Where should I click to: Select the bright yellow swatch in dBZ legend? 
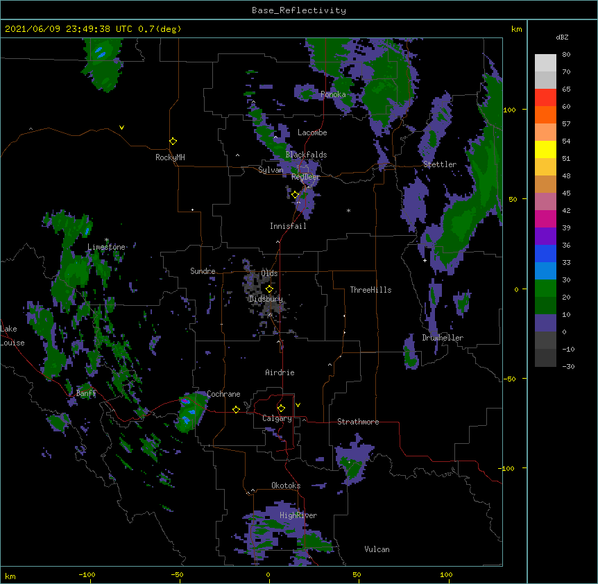(x=545, y=149)
